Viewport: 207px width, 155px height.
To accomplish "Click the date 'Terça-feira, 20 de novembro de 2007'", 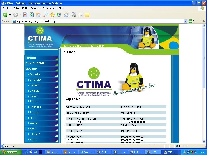I will [x=84, y=46].
